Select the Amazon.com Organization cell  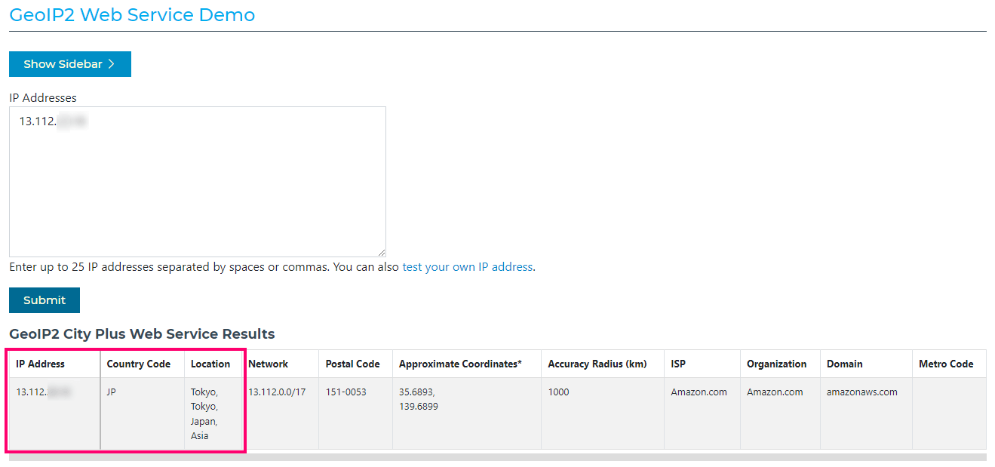[x=780, y=413]
